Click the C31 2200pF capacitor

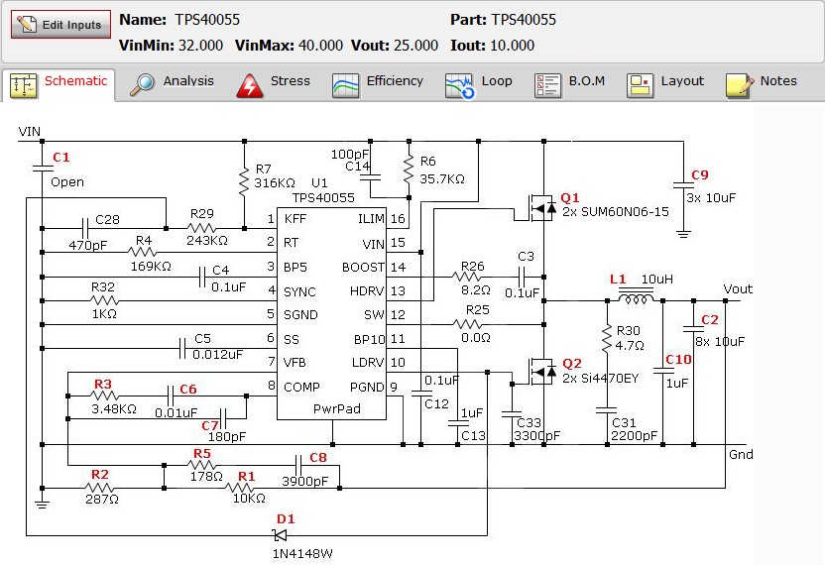point(607,410)
